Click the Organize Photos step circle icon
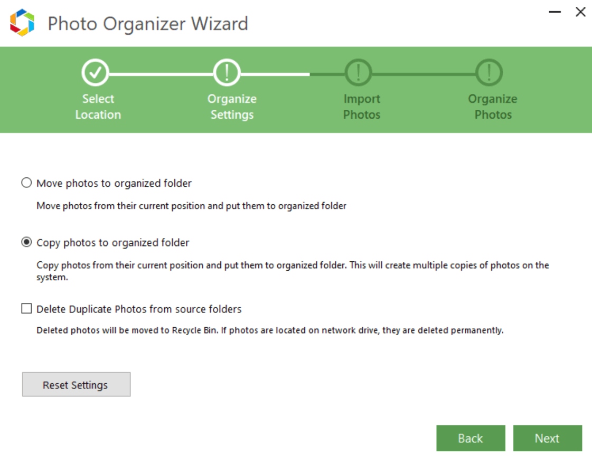This screenshot has width=592, height=456. pos(489,73)
